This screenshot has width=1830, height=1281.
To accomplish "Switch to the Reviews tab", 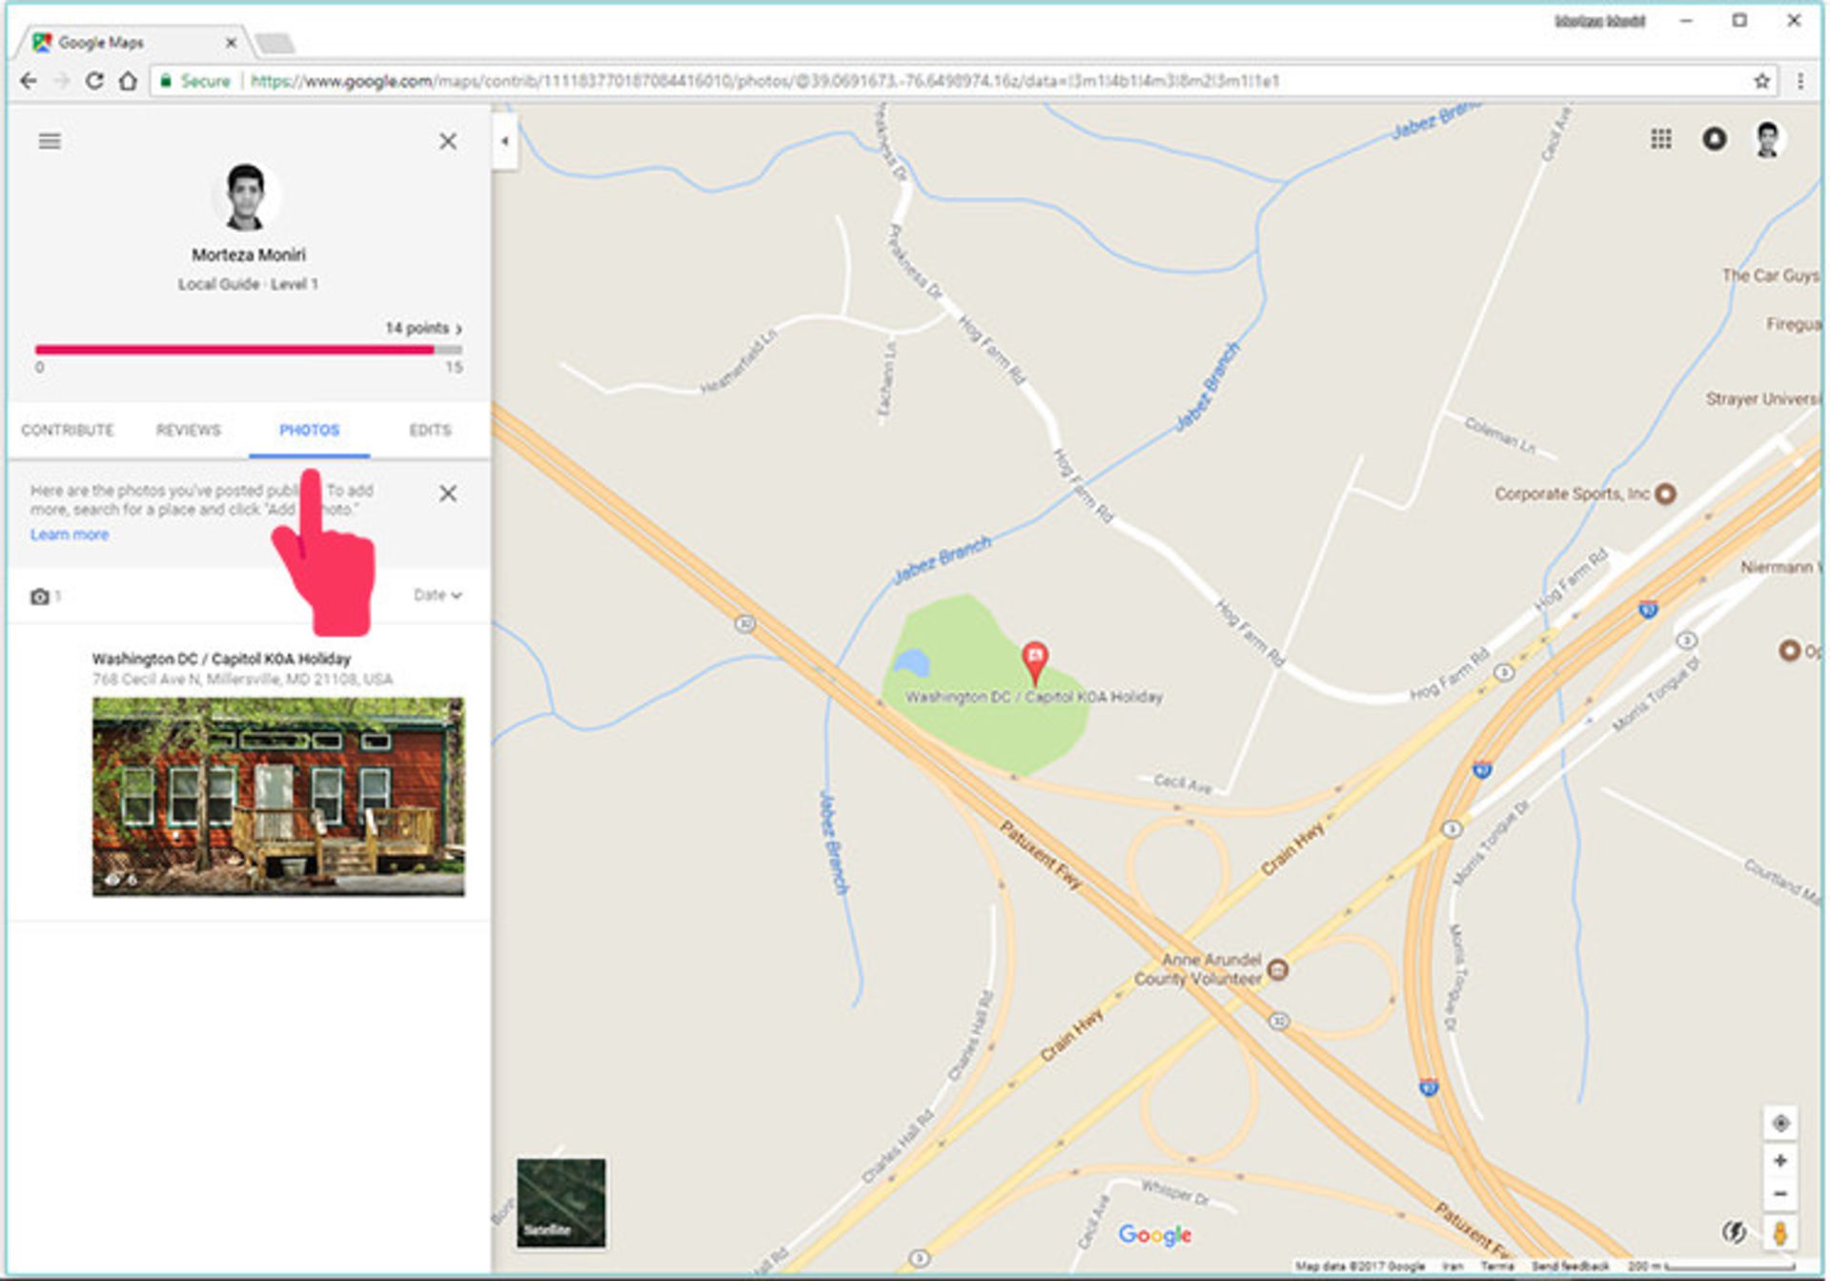I will click(x=188, y=430).
